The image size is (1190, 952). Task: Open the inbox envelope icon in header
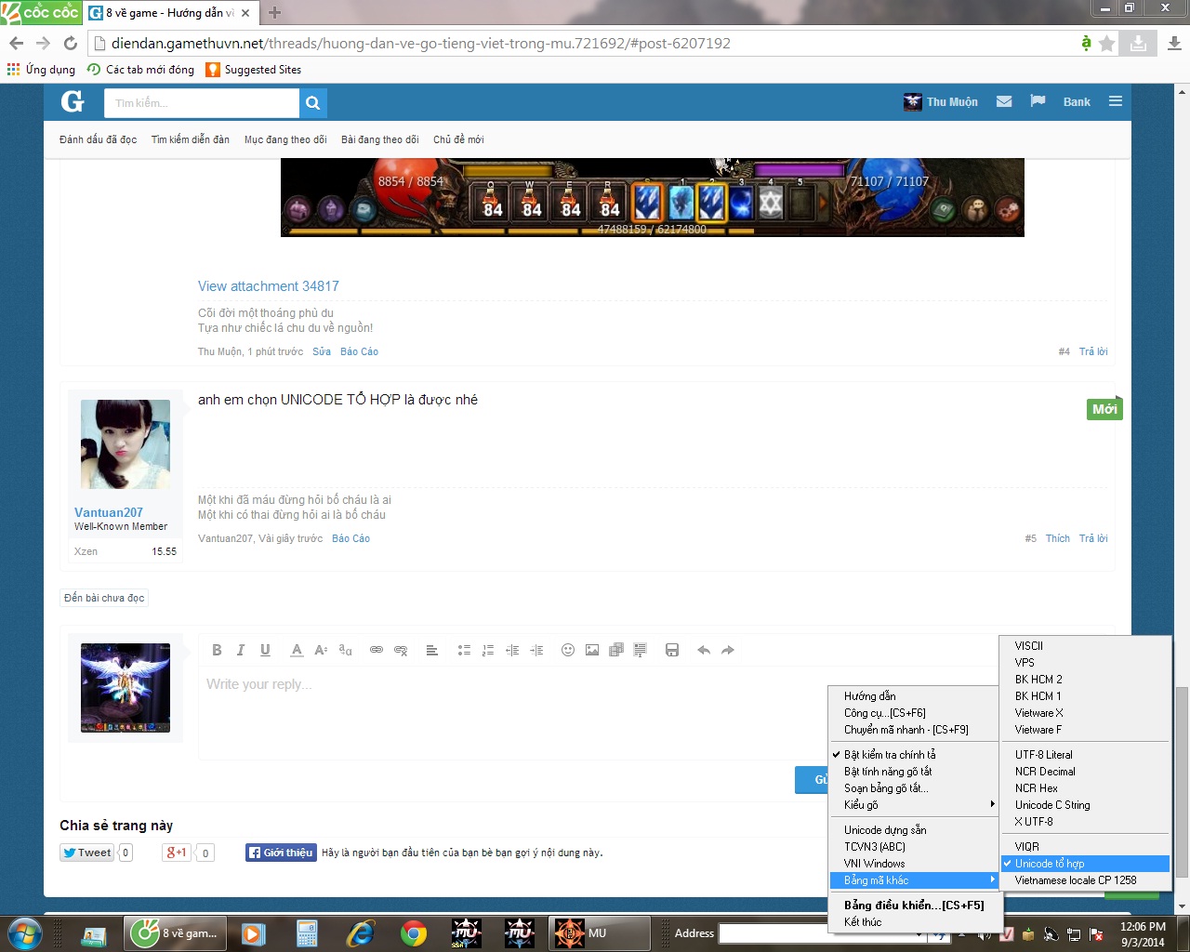tap(1004, 101)
